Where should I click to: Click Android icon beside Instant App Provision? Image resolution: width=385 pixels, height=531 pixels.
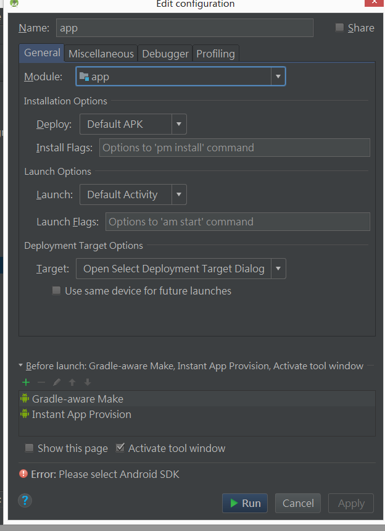click(25, 414)
